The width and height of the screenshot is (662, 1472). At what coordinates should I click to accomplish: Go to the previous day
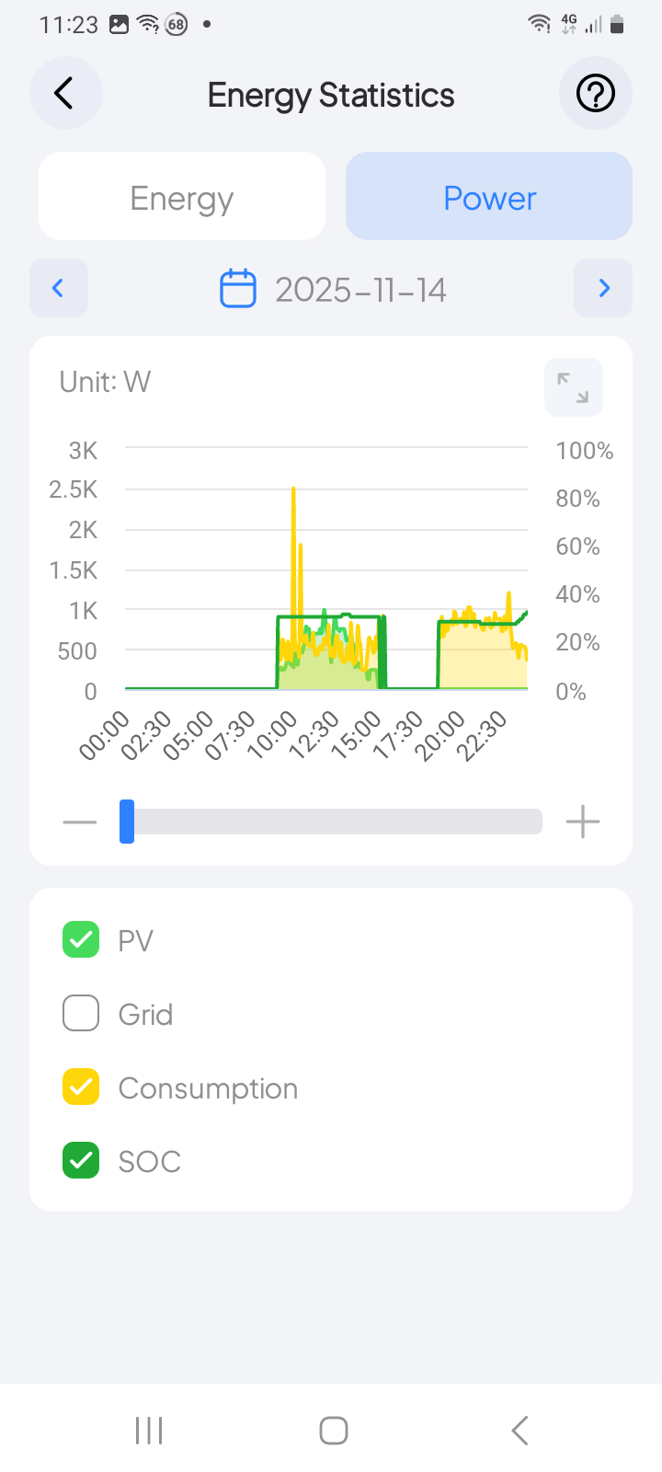pos(59,288)
